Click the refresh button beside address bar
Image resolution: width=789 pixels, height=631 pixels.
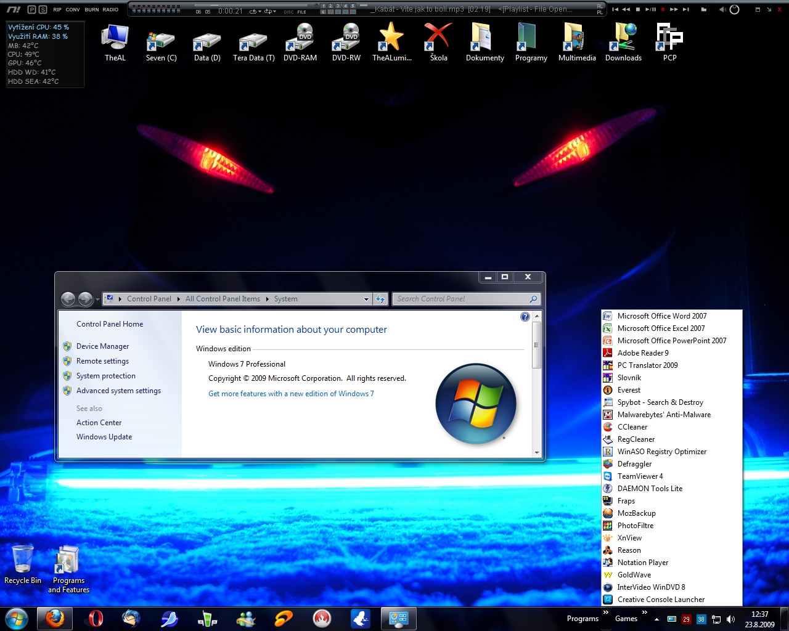click(x=380, y=299)
